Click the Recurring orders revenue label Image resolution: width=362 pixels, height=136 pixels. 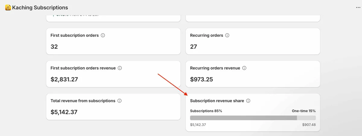pyautogui.click(x=215, y=68)
